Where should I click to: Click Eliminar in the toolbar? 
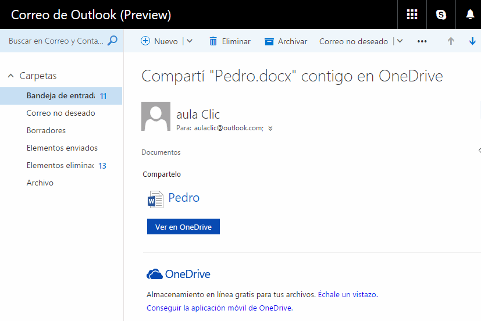click(x=230, y=41)
